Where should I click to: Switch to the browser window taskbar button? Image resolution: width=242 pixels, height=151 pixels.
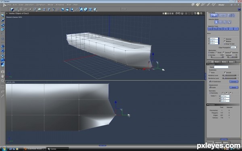coord(35,149)
